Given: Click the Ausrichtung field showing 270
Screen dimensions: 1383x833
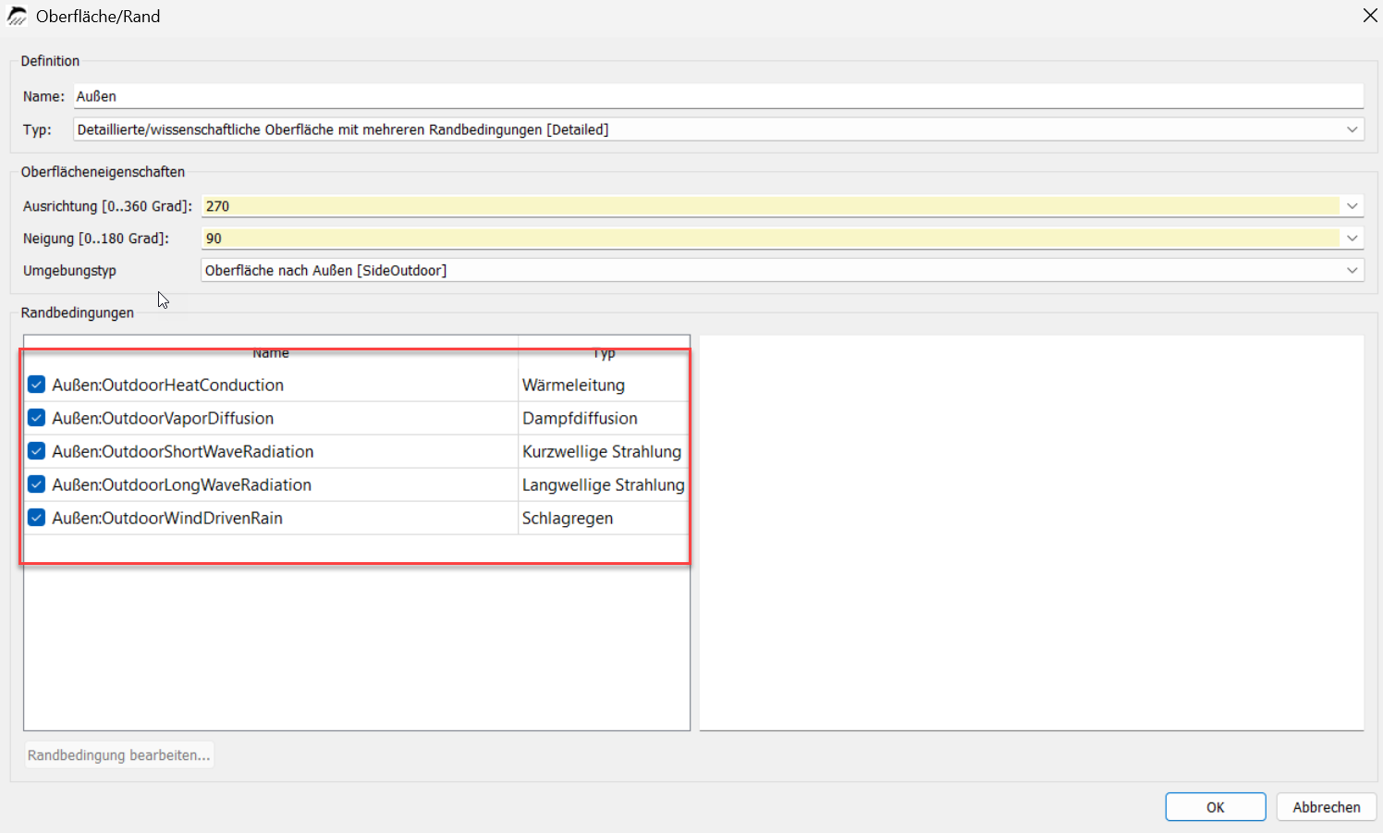Looking at the screenshot, I should [x=770, y=206].
